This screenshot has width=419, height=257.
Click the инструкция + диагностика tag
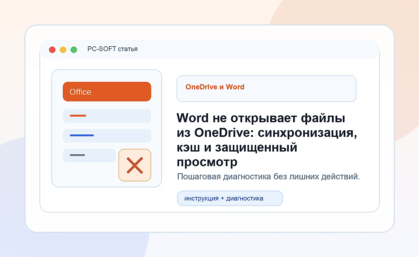(230, 198)
